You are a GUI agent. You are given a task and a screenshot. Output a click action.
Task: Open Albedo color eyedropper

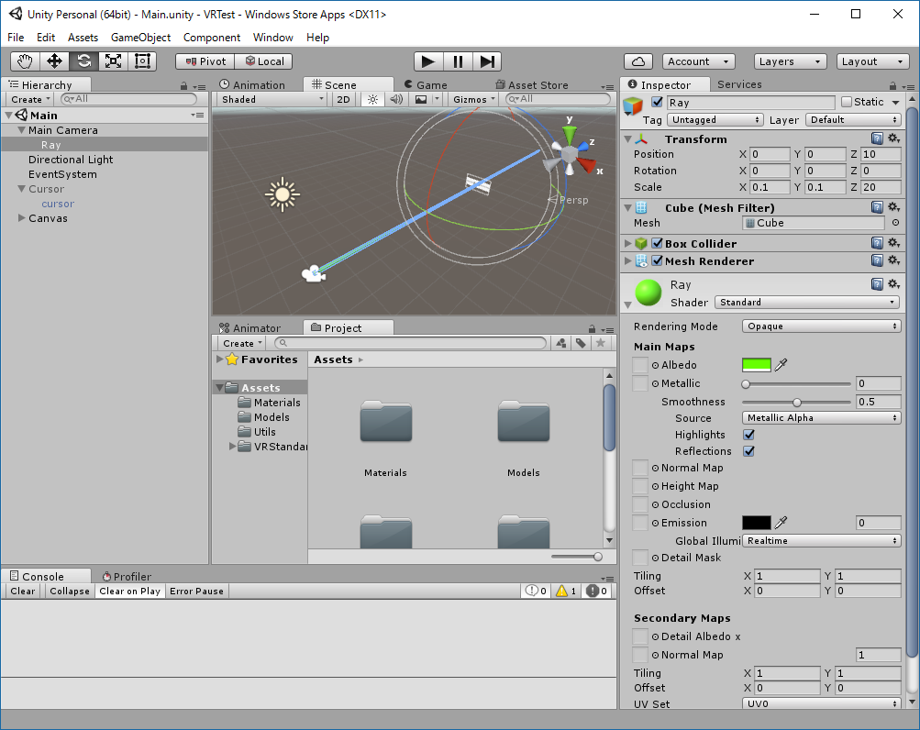tap(781, 364)
